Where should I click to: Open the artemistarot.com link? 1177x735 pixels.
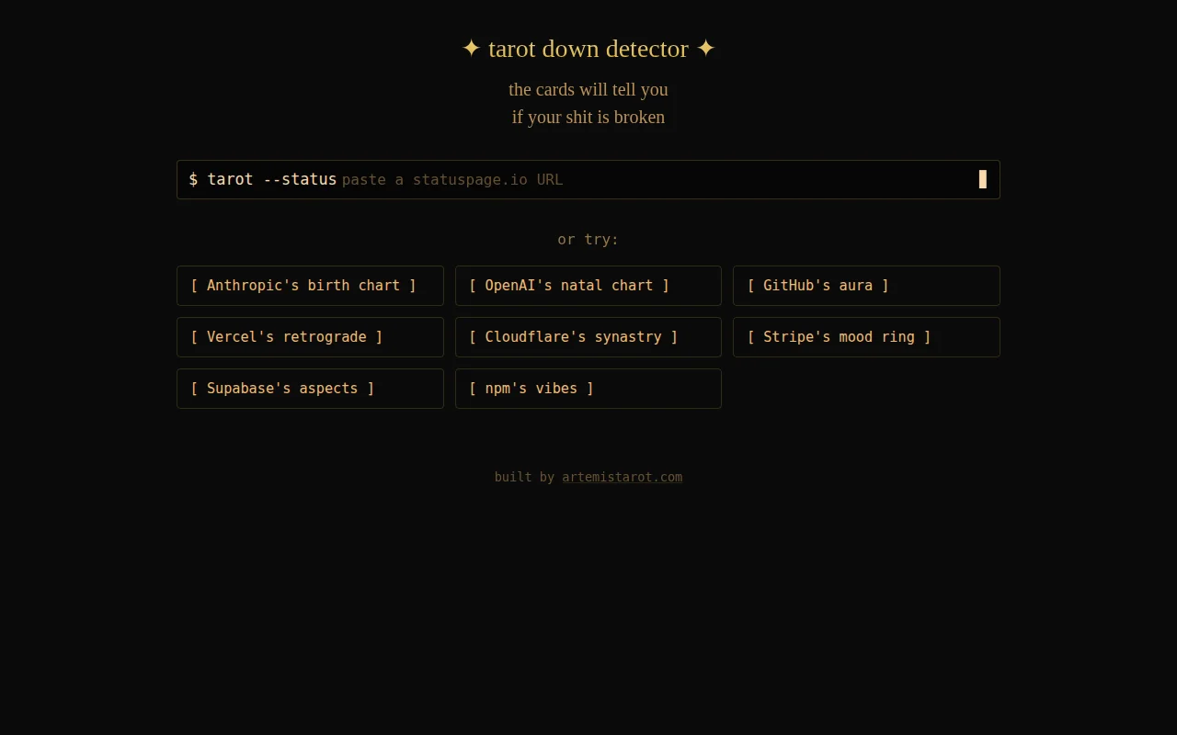click(623, 477)
